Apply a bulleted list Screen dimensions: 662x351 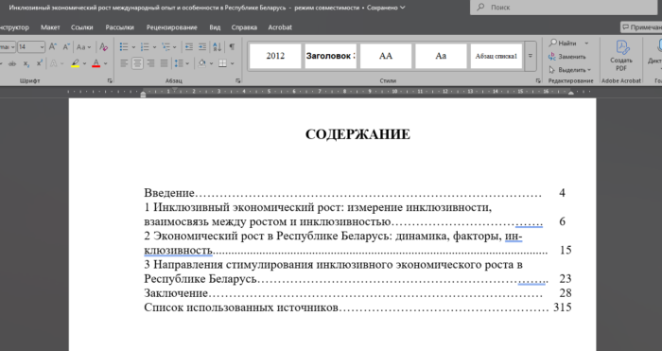coord(124,46)
